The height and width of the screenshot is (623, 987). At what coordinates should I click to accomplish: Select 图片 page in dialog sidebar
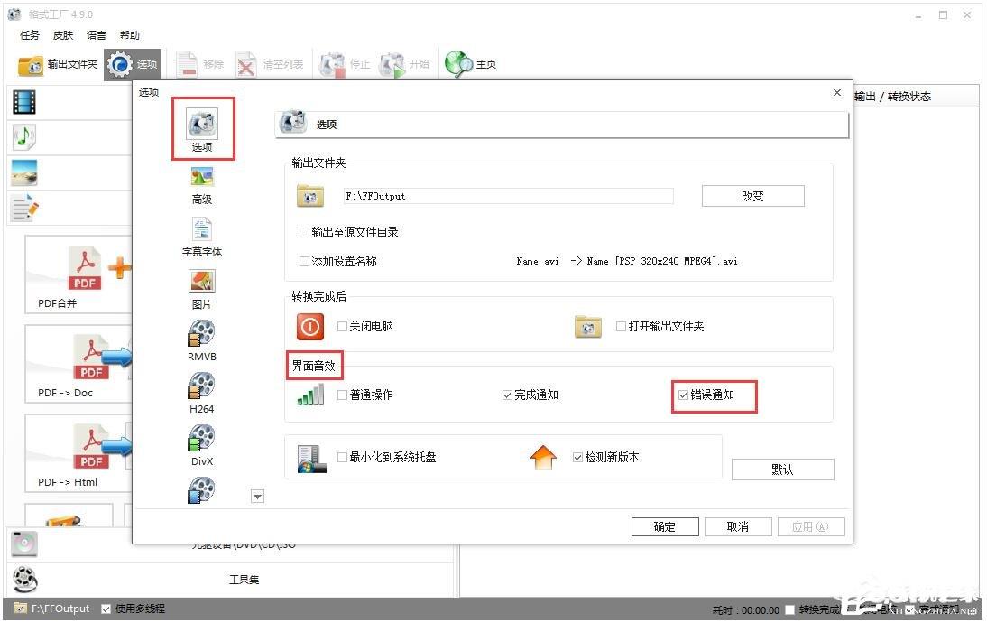tap(202, 290)
